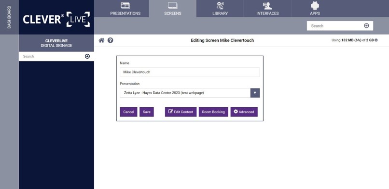Switch to the Screens tab
The image size is (389, 189).
click(x=173, y=9)
